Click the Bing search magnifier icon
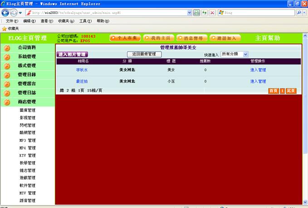 point(299,13)
